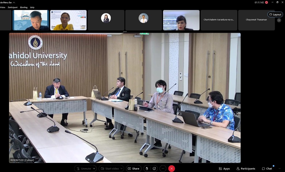Expand video options arrow beside Start video
The image size is (285, 172).
pos(122,169)
